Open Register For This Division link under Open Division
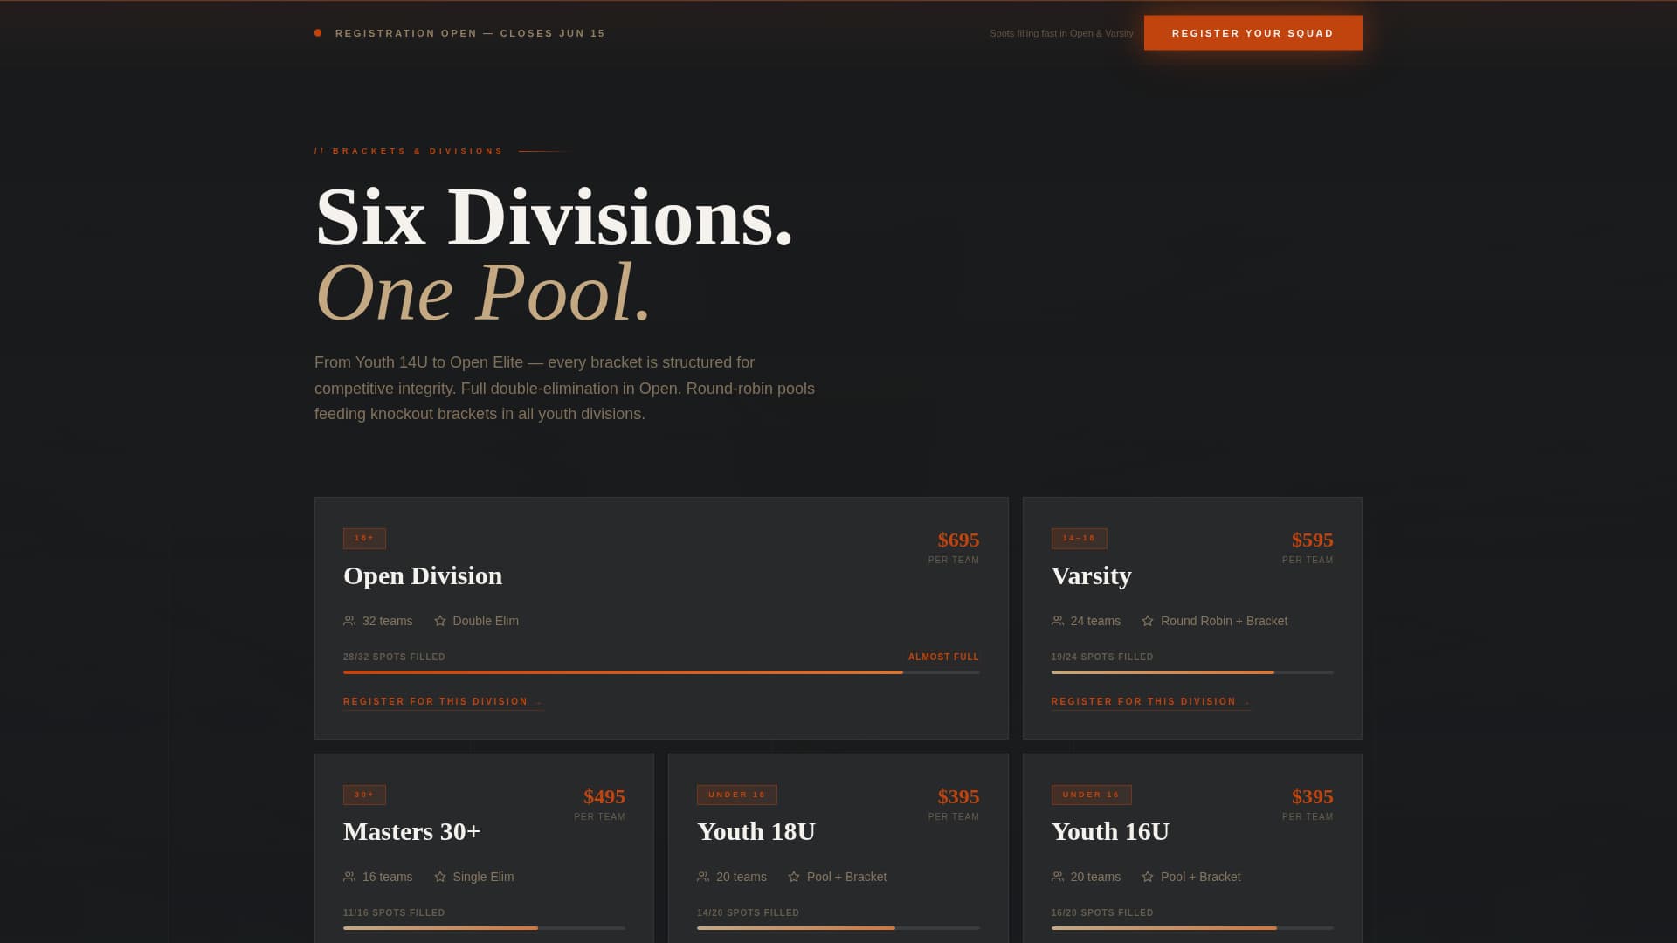This screenshot has height=943, width=1677. [444, 702]
